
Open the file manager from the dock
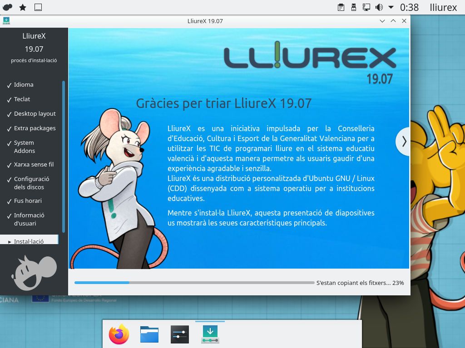tap(149, 334)
